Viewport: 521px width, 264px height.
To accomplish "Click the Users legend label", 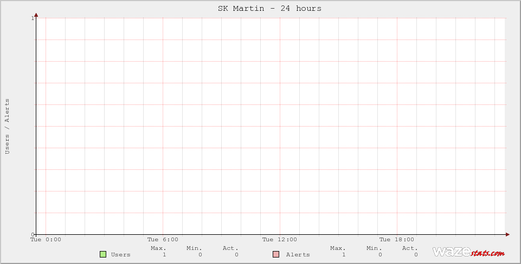I will coord(120,254).
